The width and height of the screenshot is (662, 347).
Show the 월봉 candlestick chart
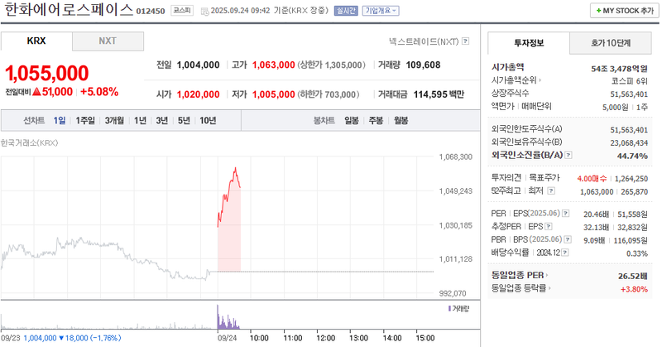pos(401,120)
